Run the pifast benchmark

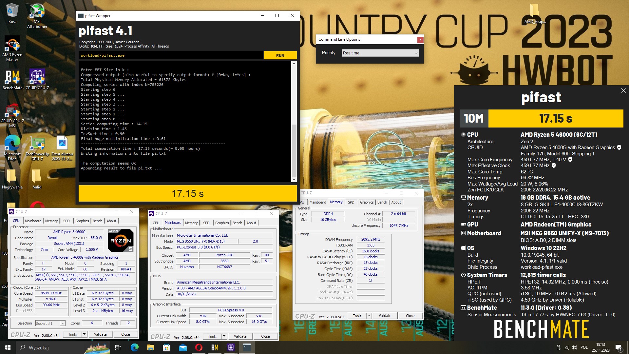280,55
